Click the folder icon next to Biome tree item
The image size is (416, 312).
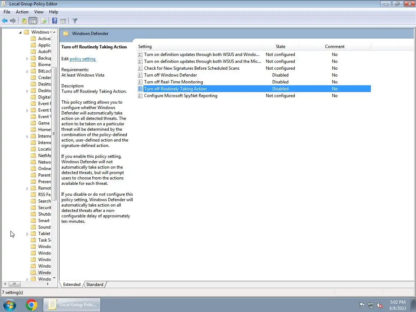(33, 65)
